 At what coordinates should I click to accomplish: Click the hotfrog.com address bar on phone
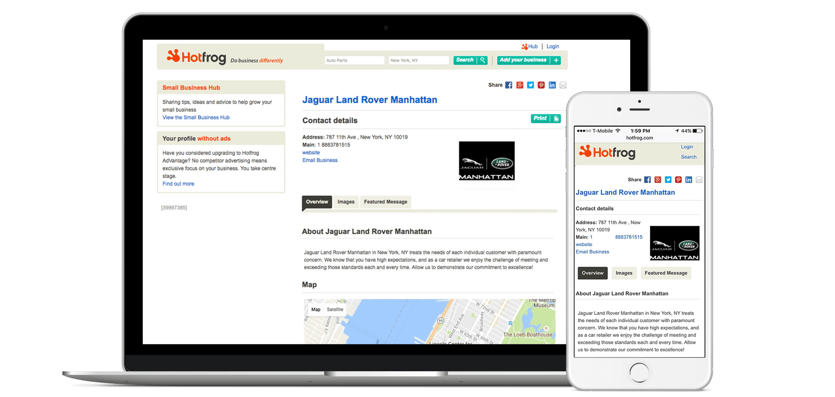(x=639, y=138)
